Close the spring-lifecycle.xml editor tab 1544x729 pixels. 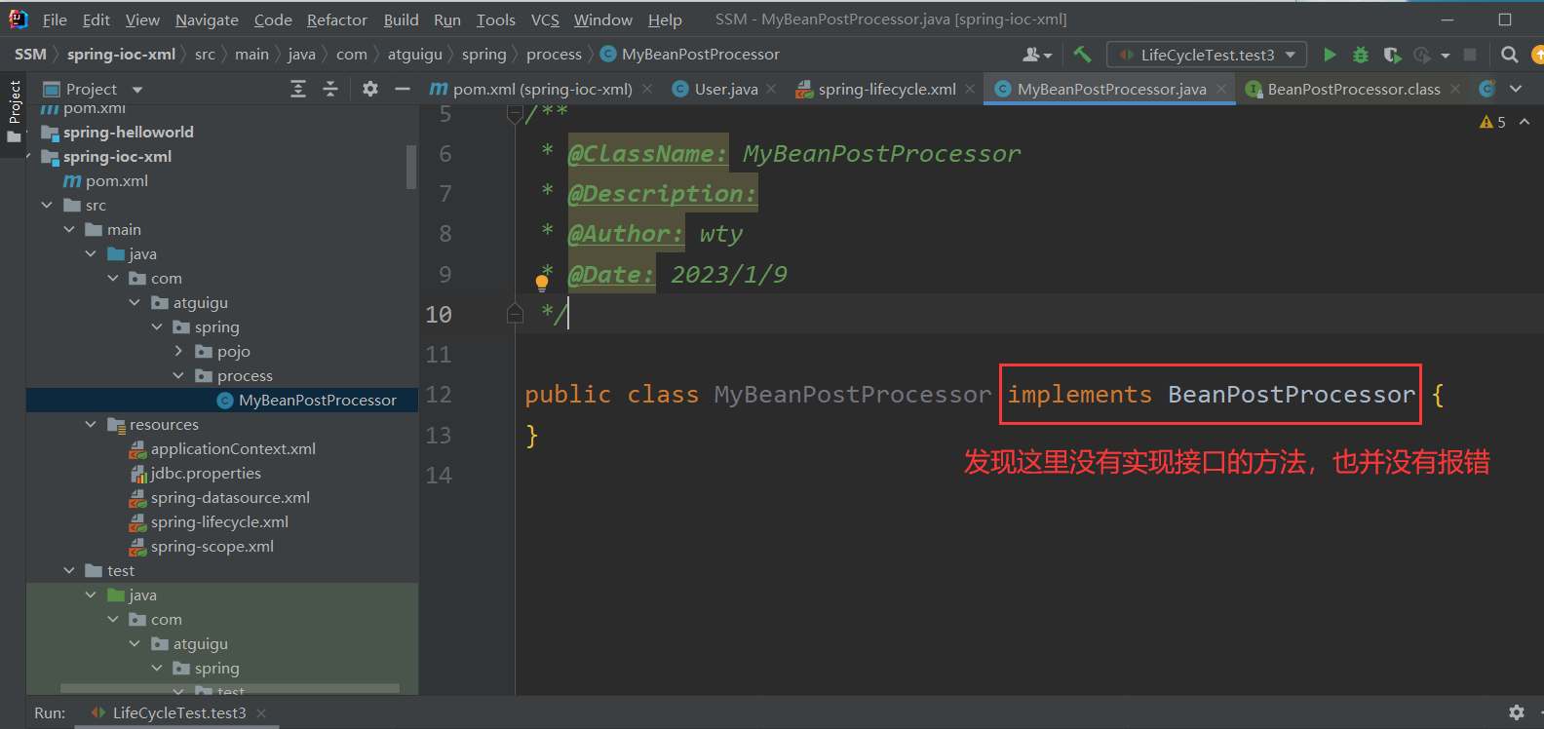970,89
